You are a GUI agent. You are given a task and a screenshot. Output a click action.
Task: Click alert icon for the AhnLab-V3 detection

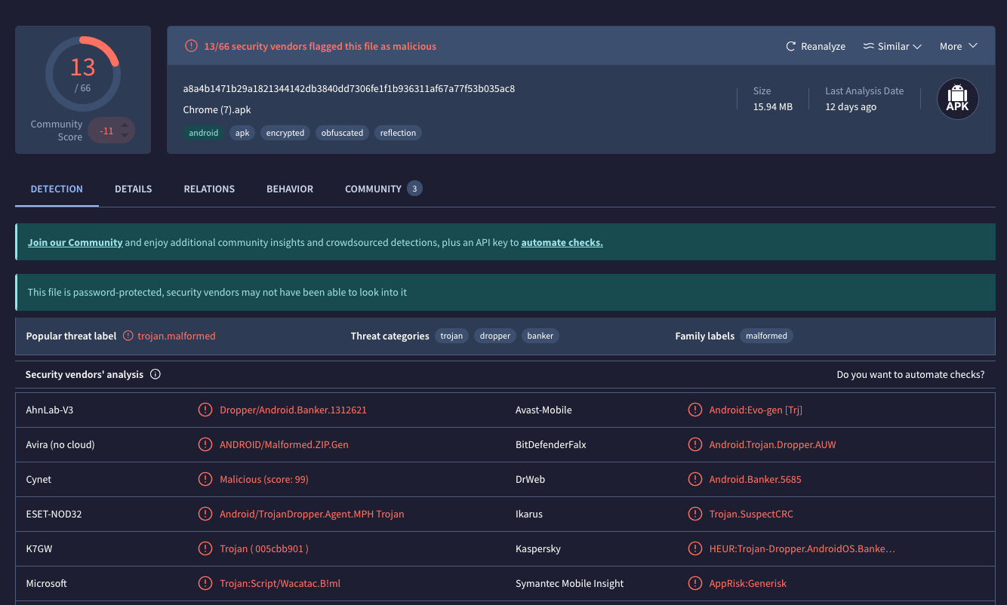pos(205,410)
